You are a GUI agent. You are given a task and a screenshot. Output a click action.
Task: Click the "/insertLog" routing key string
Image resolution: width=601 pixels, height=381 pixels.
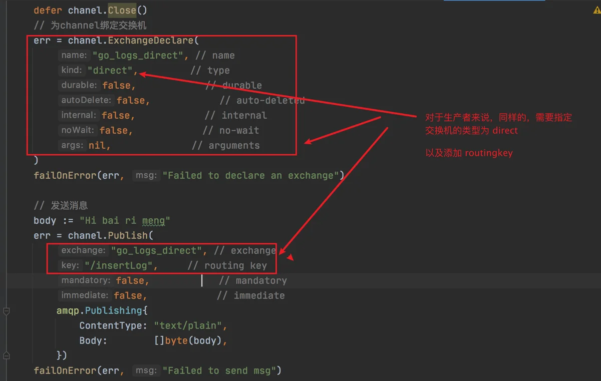[120, 265]
